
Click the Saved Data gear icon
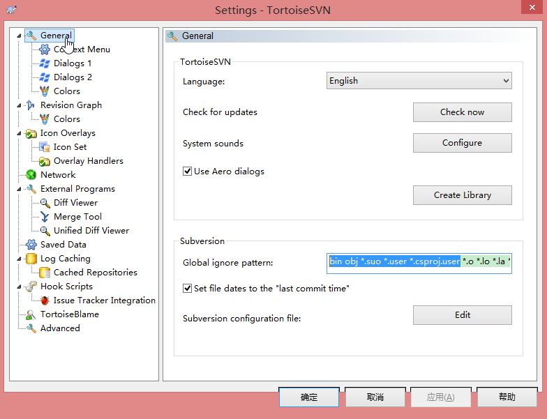pyautogui.click(x=31, y=245)
